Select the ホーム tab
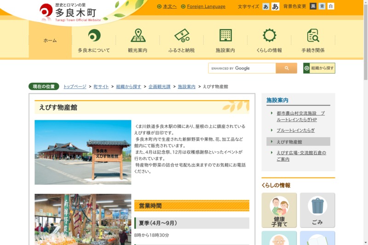 (50, 40)
